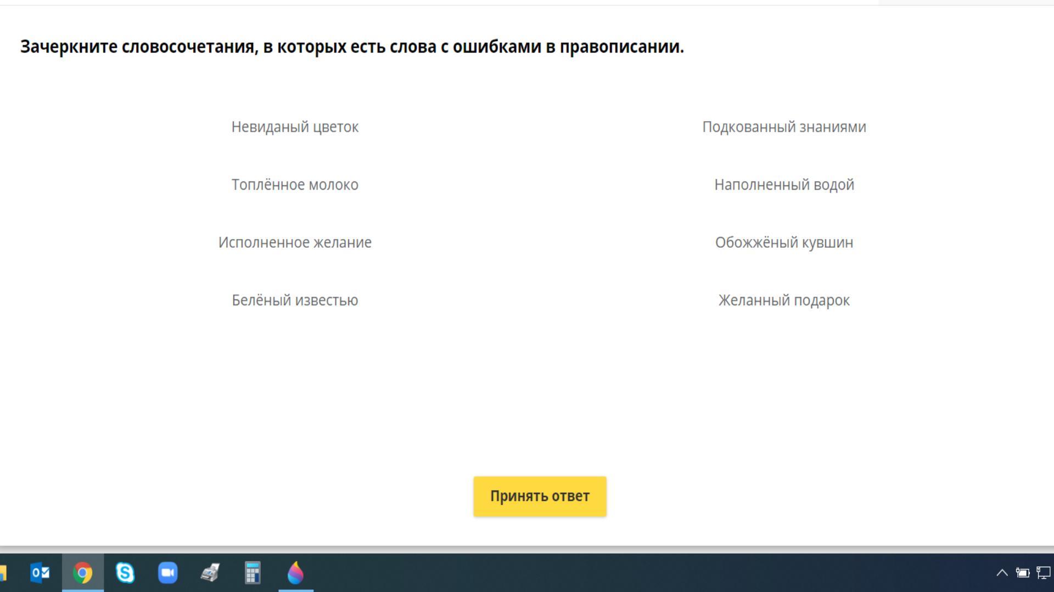The height and width of the screenshot is (592, 1054).
Task: Select the phrase "Подкованный знаниями"
Action: point(784,127)
